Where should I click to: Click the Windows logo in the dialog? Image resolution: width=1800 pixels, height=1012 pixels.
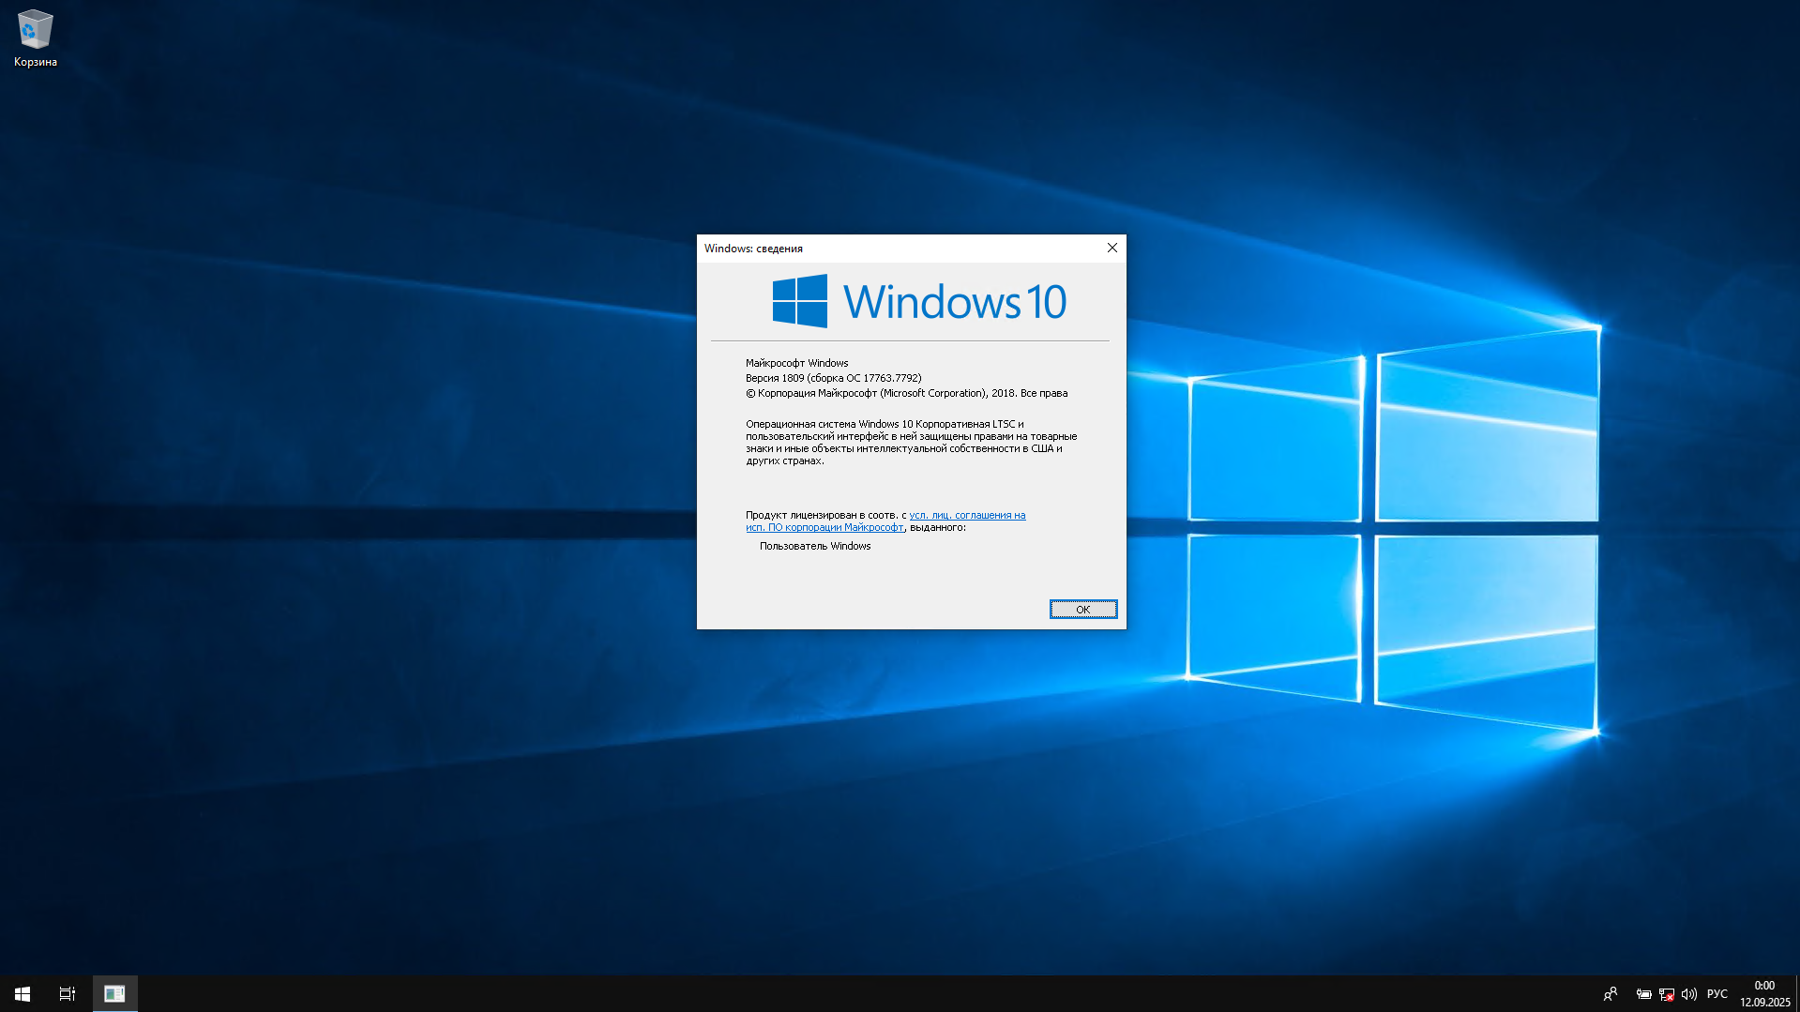click(799, 301)
